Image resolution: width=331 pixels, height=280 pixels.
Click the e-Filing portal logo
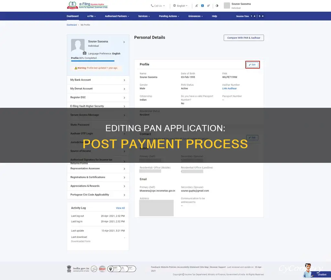click(x=87, y=5)
